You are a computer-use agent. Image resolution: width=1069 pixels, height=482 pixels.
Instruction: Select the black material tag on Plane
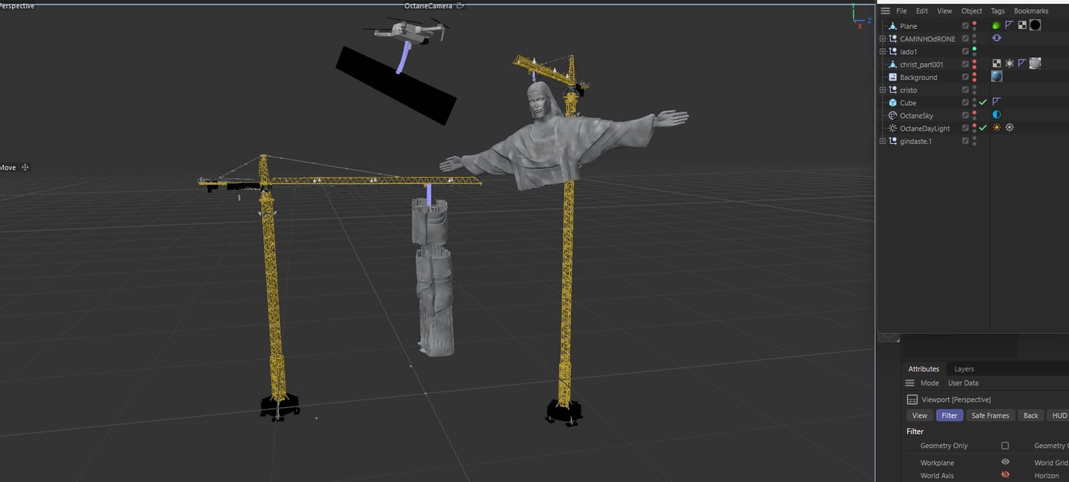1035,25
